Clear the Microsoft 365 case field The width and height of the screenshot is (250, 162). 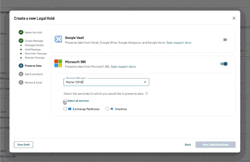point(145,82)
